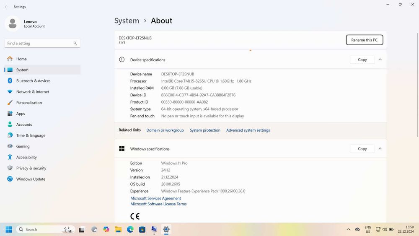419x236 pixels.
Task: Open Advanced system settings link
Action: (x=248, y=130)
